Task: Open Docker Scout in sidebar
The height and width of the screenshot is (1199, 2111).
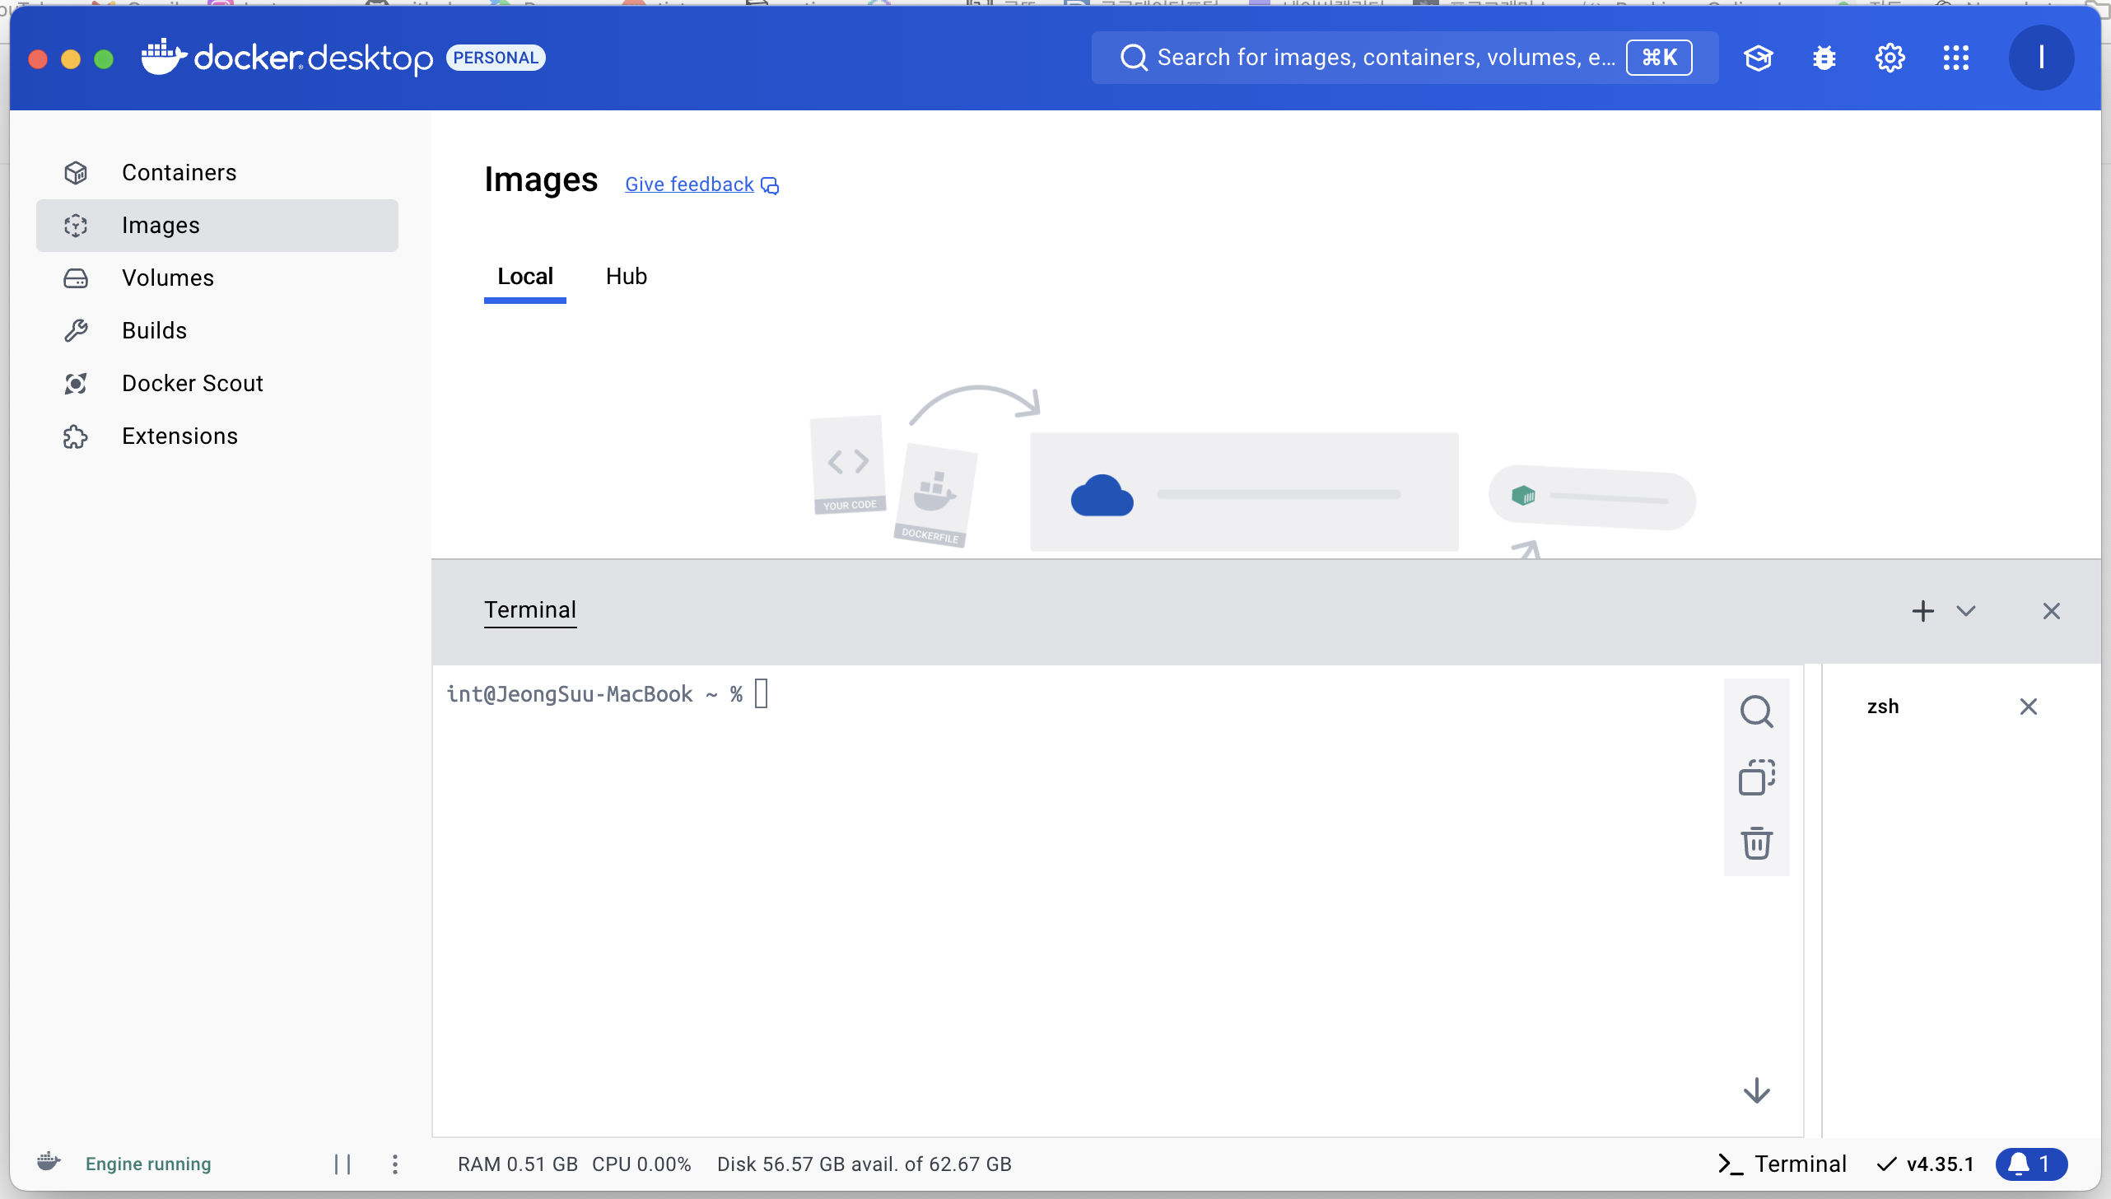Action: click(192, 383)
